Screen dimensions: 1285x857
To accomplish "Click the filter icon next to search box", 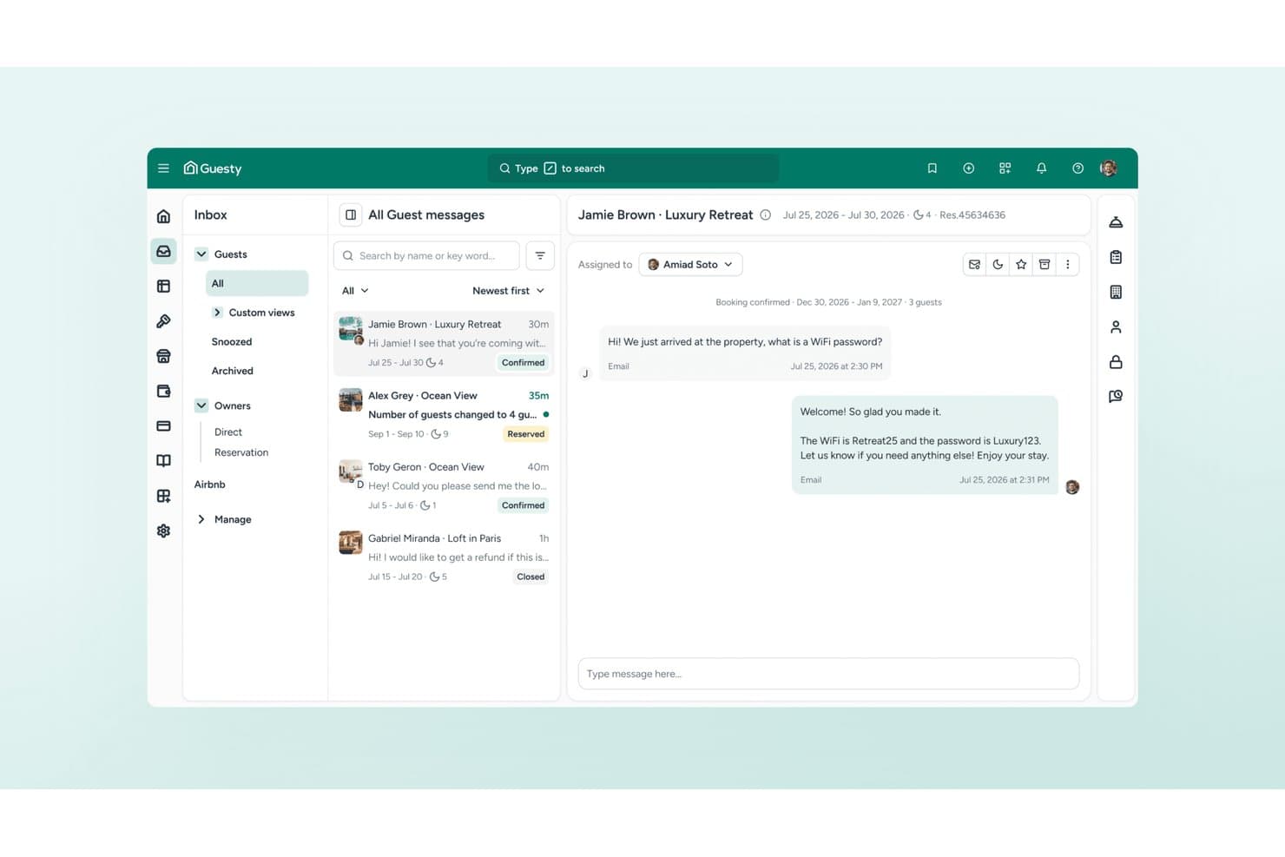I will pos(540,255).
